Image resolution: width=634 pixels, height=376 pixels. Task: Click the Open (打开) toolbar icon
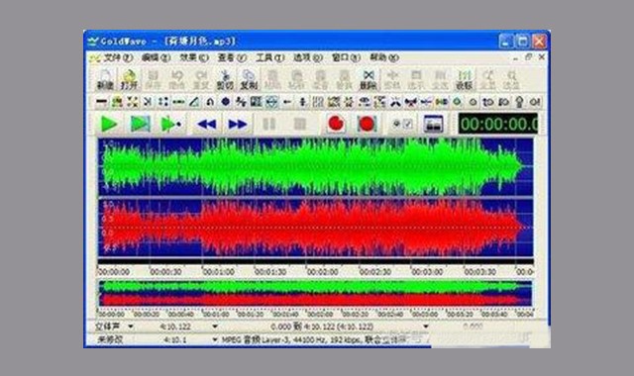pyautogui.click(x=129, y=79)
